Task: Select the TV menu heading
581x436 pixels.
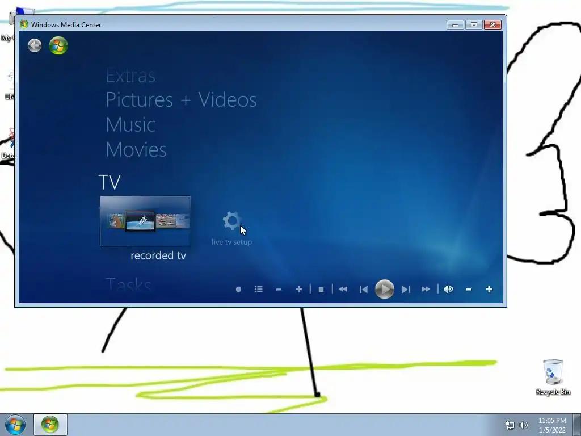Action: 110,182
